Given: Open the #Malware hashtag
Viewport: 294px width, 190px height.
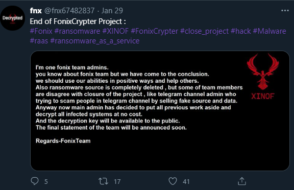Looking at the screenshot, I should (269, 31).
